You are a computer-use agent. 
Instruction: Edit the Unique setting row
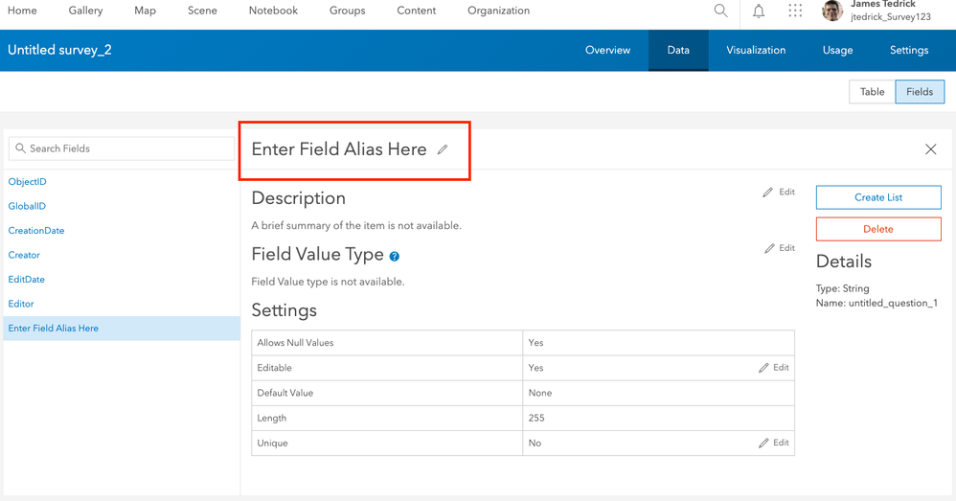[x=774, y=443]
